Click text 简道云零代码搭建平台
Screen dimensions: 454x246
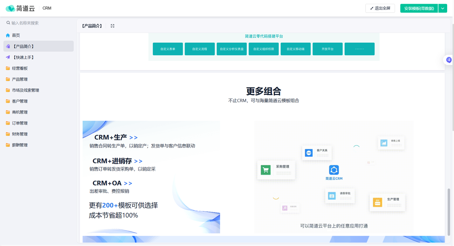pyautogui.click(x=264, y=36)
